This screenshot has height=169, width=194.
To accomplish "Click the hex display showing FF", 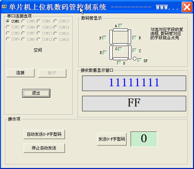I will (x=134, y=103).
